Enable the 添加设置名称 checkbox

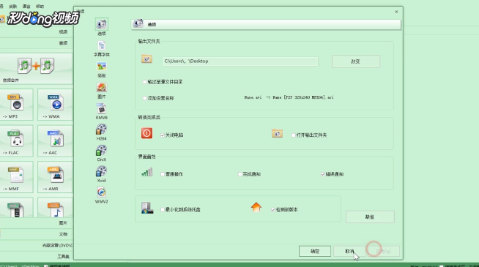(x=145, y=98)
